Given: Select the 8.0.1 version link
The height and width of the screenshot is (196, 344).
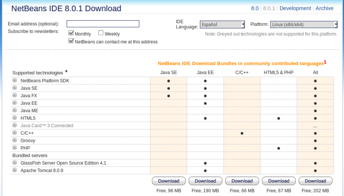Looking at the screenshot, I should 269,8.
